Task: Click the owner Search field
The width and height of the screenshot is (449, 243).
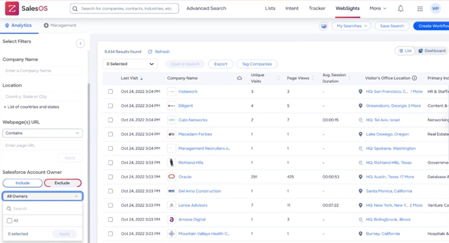Action: click(x=42, y=208)
